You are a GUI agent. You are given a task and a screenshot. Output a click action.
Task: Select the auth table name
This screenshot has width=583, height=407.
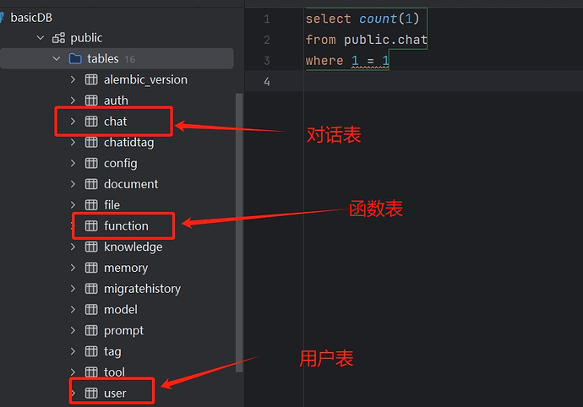[x=116, y=100]
